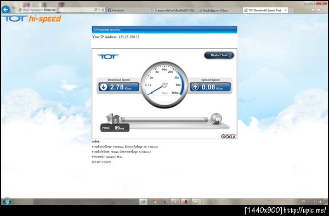Click the Your IP Address 125.25.190.32 text
This screenshot has width=329, height=216.
click(116, 37)
